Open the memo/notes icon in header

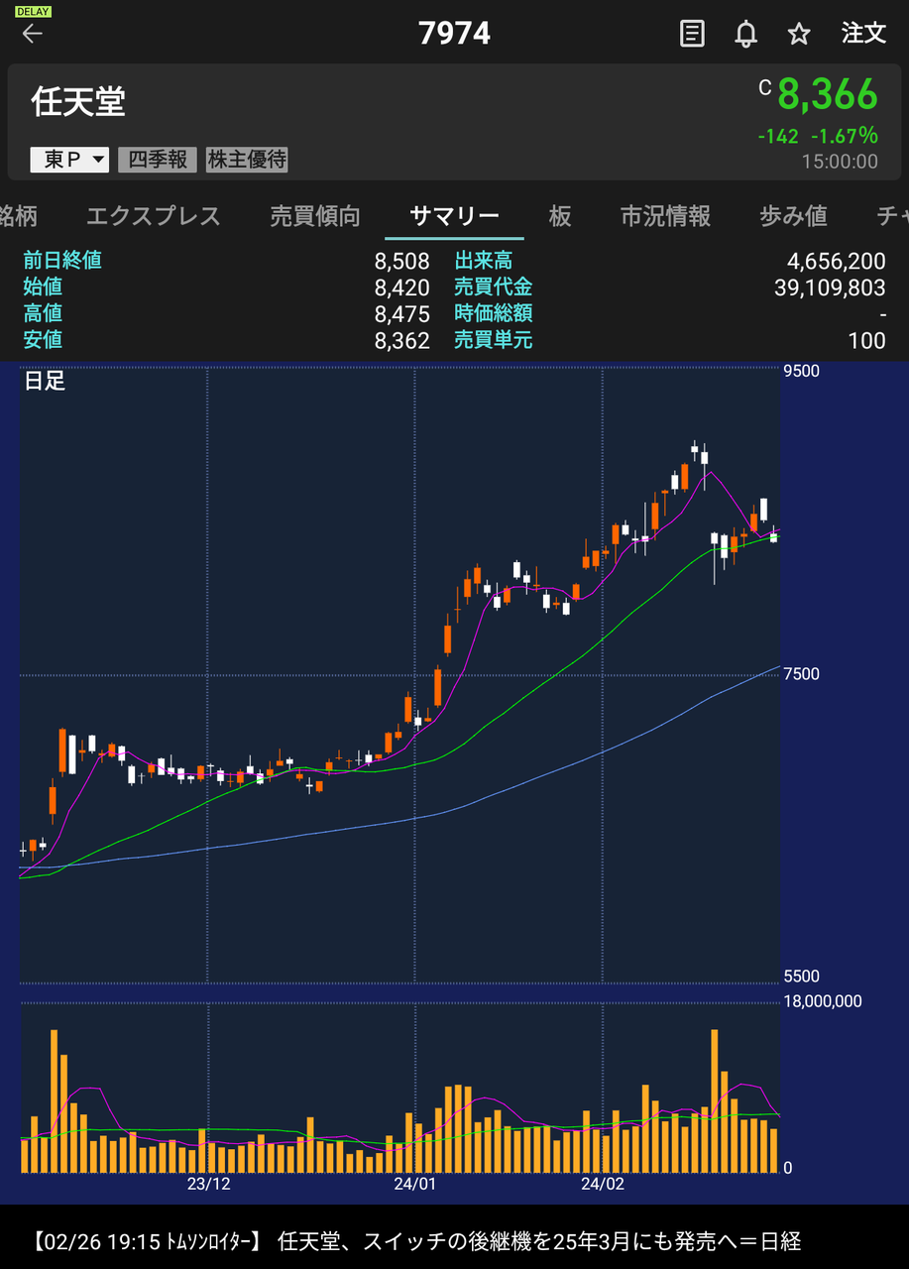pyautogui.click(x=692, y=34)
